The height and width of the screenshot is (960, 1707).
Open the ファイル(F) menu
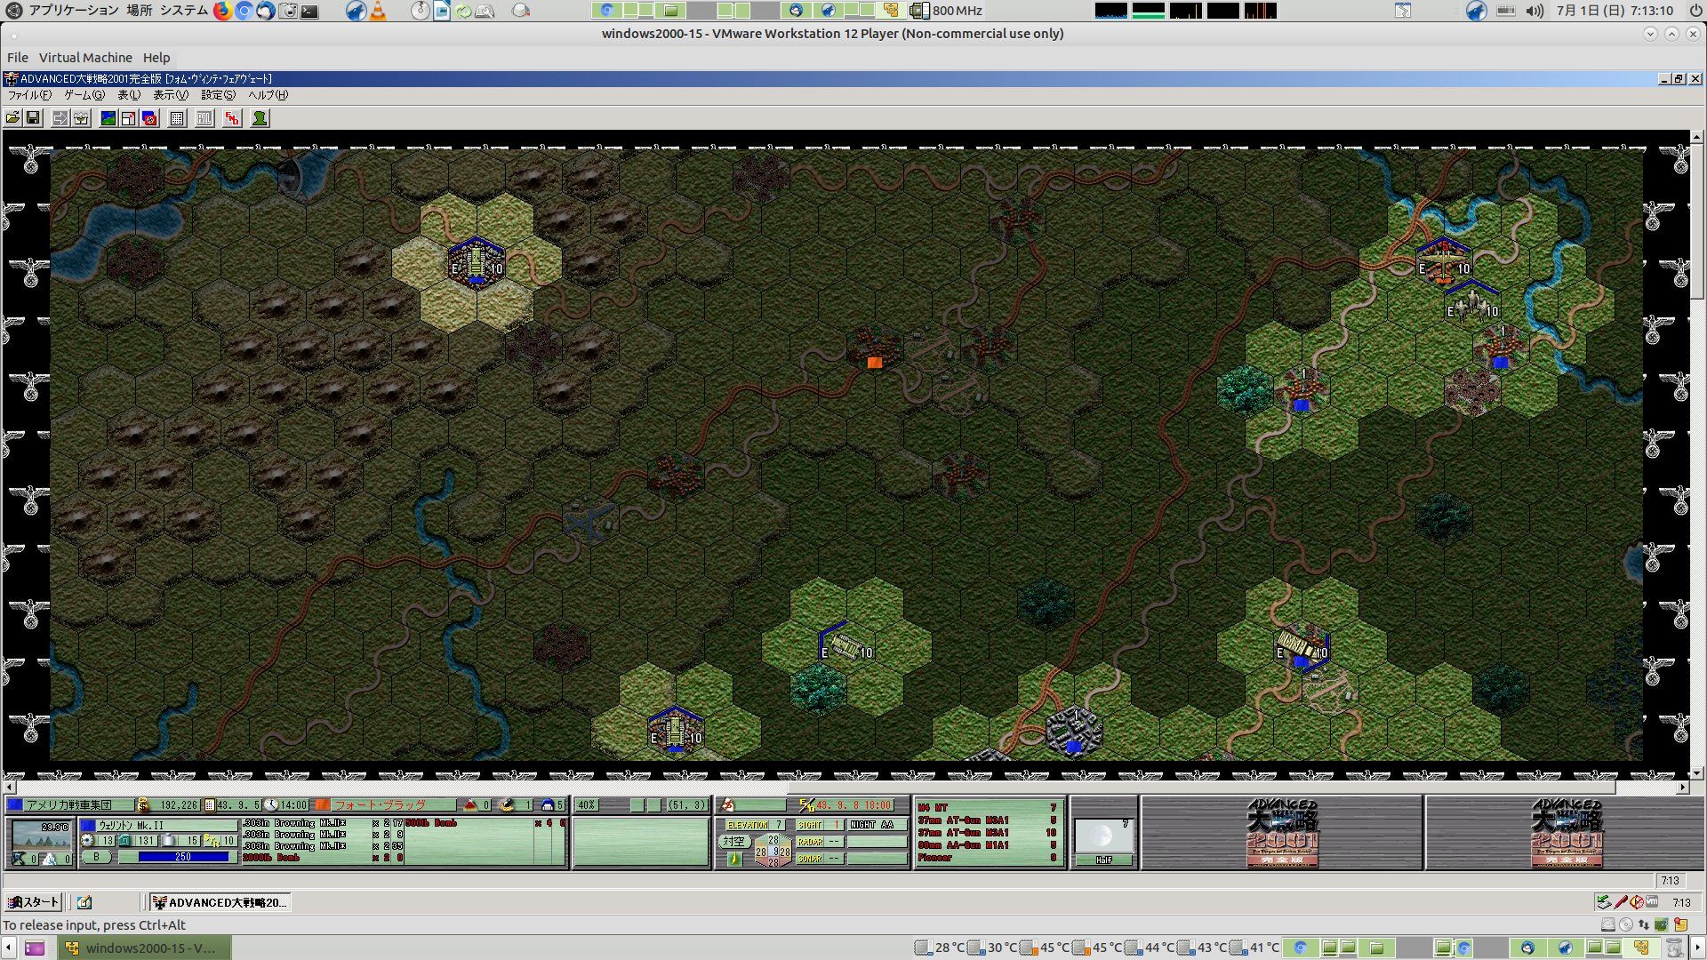coord(29,95)
